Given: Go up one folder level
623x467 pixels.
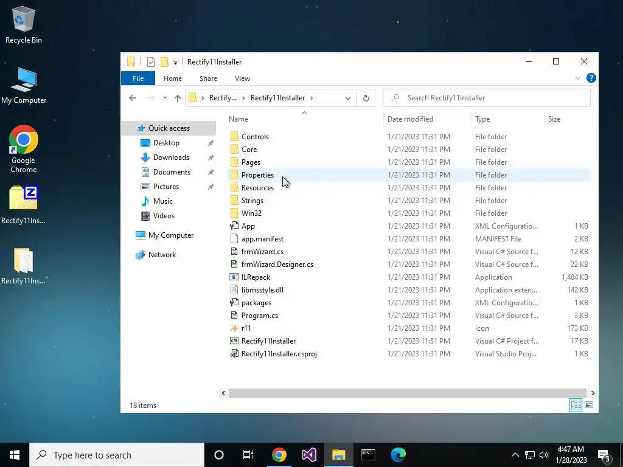Looking at the screenshot, I should click(178, 98).
